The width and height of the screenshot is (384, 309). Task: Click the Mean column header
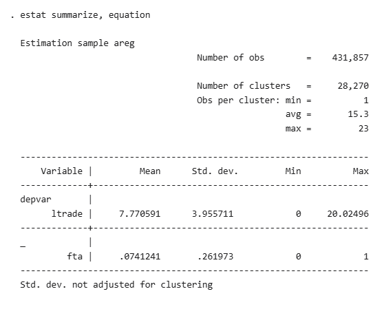pos(150,171)
